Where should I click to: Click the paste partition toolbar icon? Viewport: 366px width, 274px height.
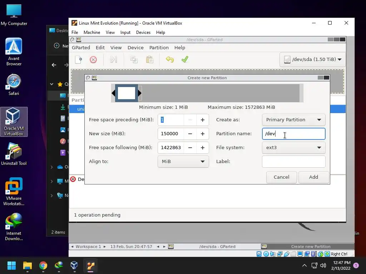[x=150, y=60]
